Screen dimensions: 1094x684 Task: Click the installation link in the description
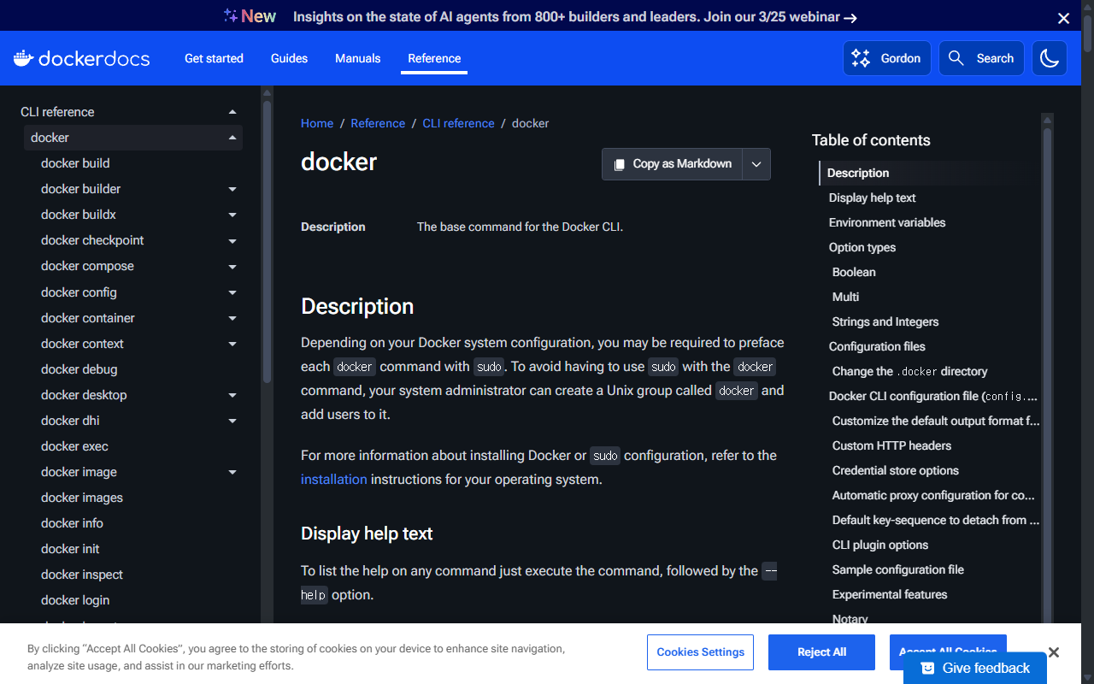tap(333, 479)
